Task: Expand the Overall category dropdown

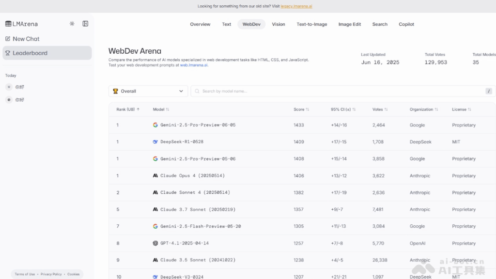Action: [x=148, y=91]
